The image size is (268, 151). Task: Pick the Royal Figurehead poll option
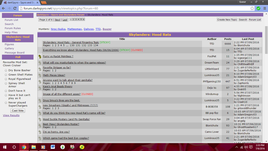click(x=5, y=79)
